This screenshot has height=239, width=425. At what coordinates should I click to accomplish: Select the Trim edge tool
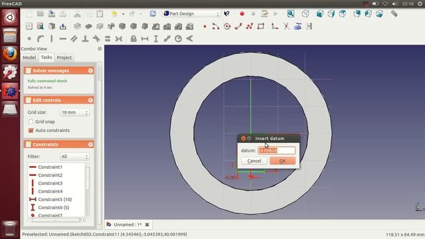tap(286, 27)
